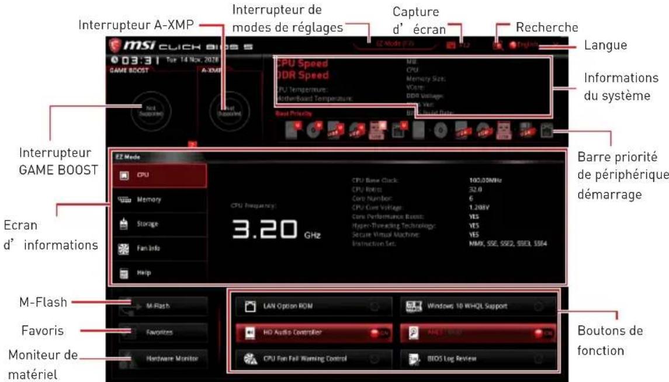Click the 3.20 GHz frequency readout
Viewport: 669px width, 382px height.
pos(276,230)
